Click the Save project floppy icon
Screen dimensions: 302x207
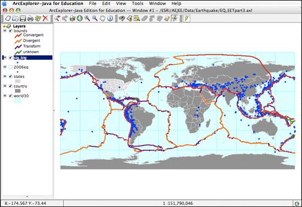click(23, 19)
